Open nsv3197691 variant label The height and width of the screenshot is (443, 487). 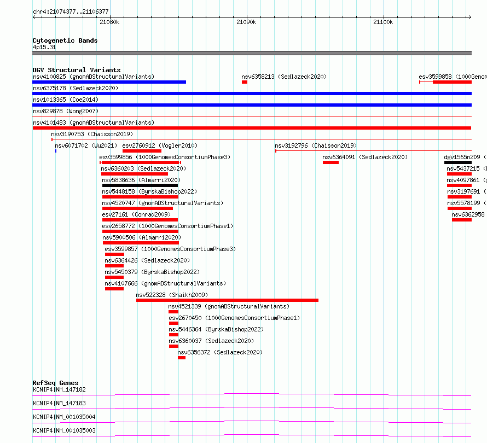(x=467, y=191)
